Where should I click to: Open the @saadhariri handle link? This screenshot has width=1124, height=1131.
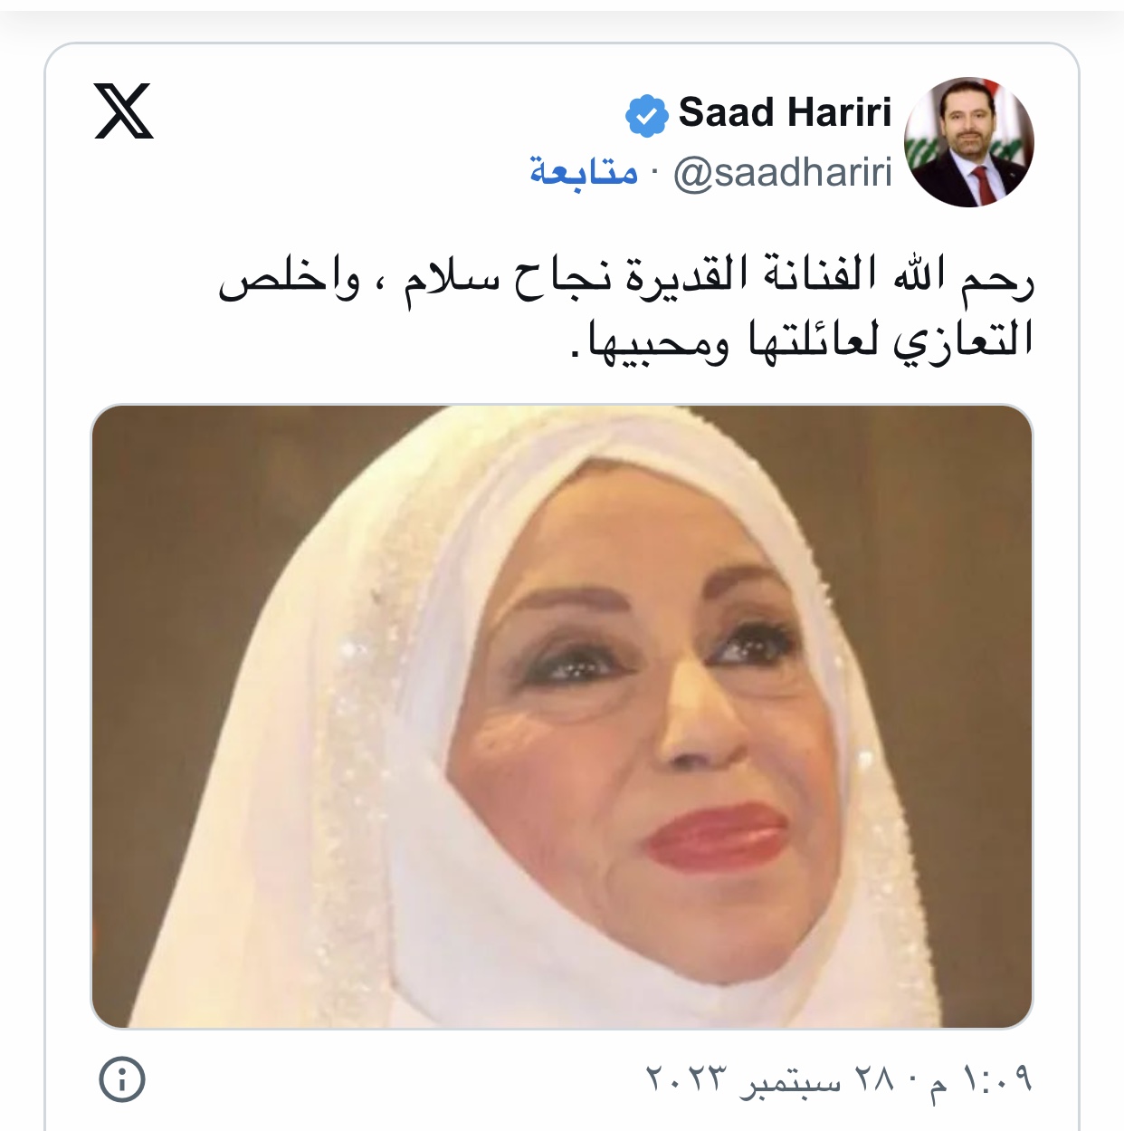click(783, 173)
